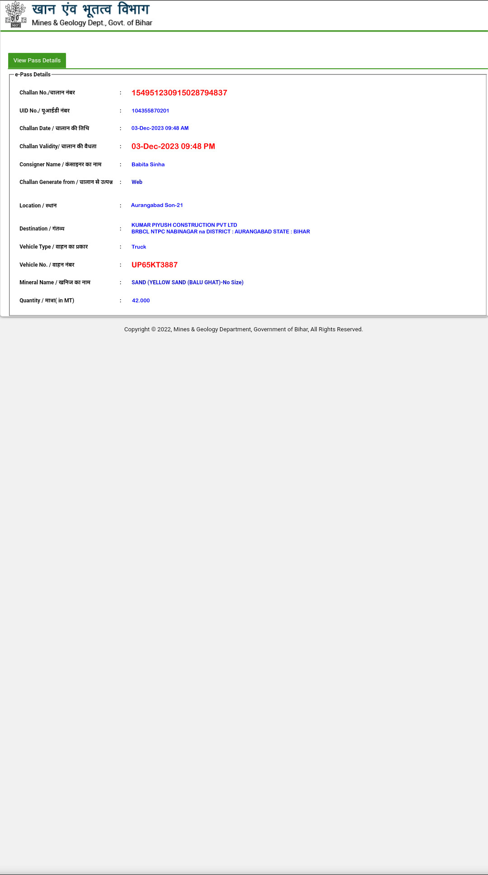
Task: Click consigner name Babita Sinha
Action: pyautogui.click(x=148, y=165)
